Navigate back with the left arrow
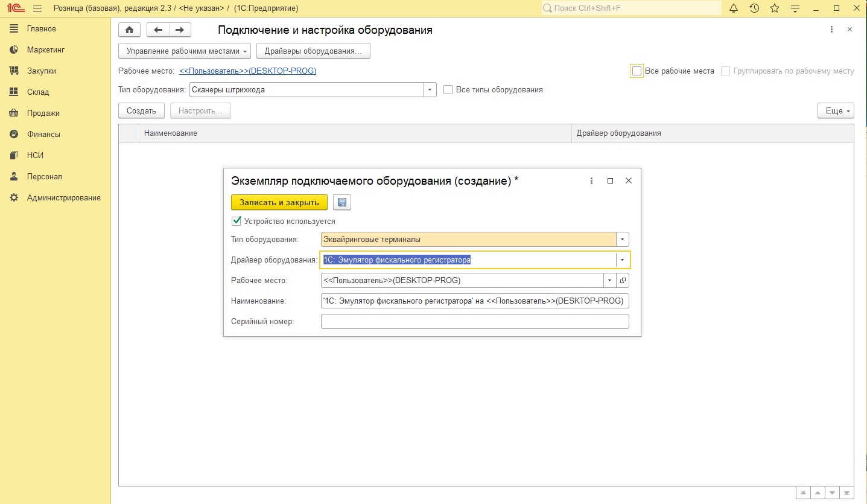The width and height of the screenshot is (867, 504). pyautogui.click(x=159, y=30)
